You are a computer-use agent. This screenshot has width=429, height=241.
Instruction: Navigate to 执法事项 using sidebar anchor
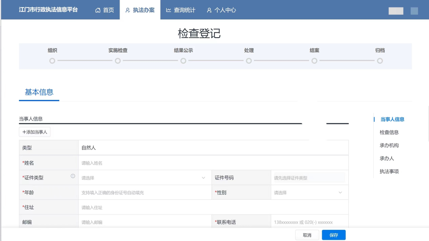pos(389,171)
